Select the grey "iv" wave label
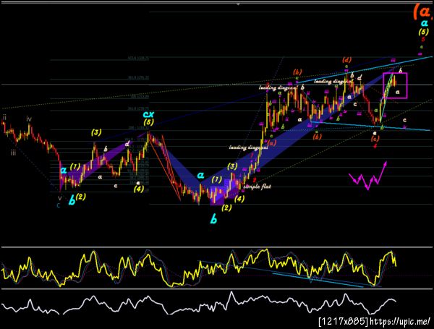The image size is (434, 329). 29,119
